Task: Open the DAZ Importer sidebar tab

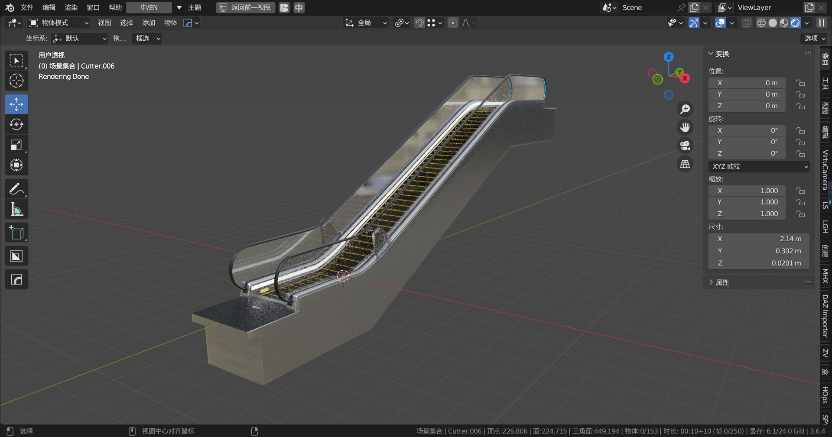Action: pos(825,316)
